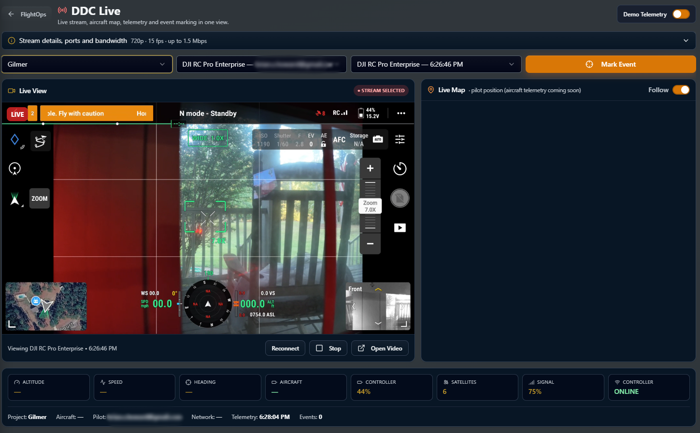Select the ZOOM camera mode button
Viewport: 700px width, 433px height.
point(40,198)
